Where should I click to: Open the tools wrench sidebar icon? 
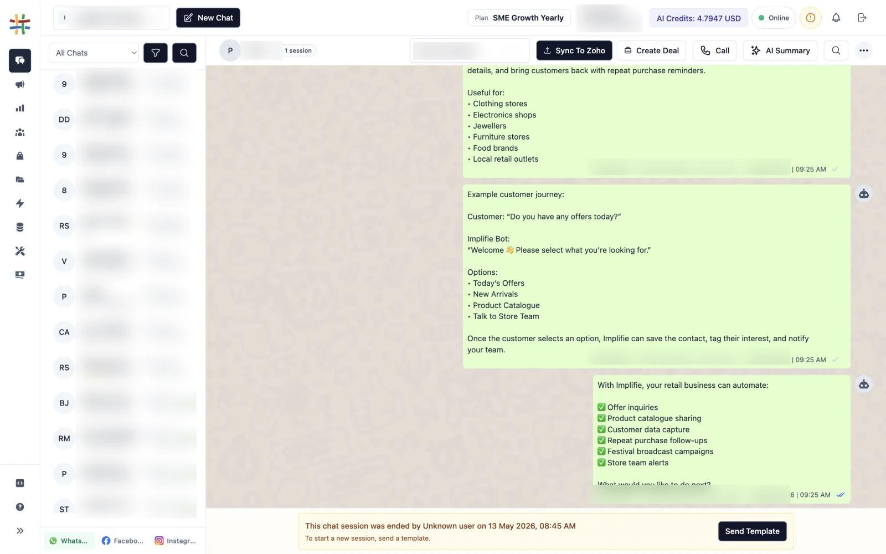20,251
